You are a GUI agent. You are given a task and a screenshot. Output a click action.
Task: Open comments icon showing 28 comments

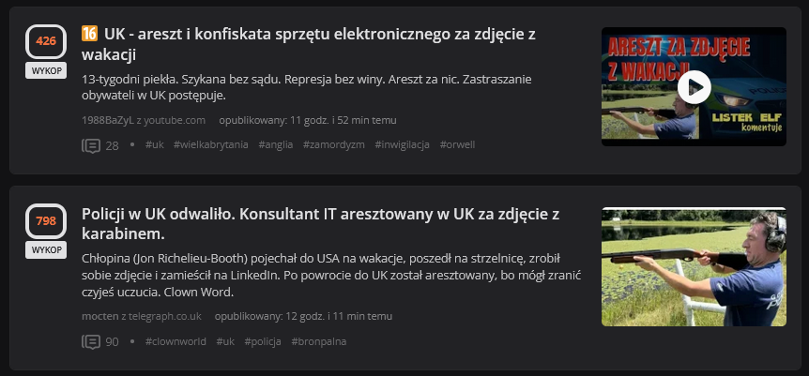(91, 145)
